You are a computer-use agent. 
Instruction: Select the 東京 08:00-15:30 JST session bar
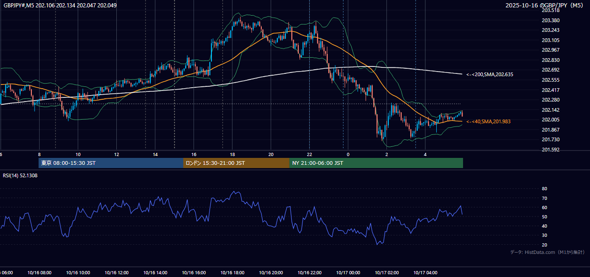coord(111,163)
